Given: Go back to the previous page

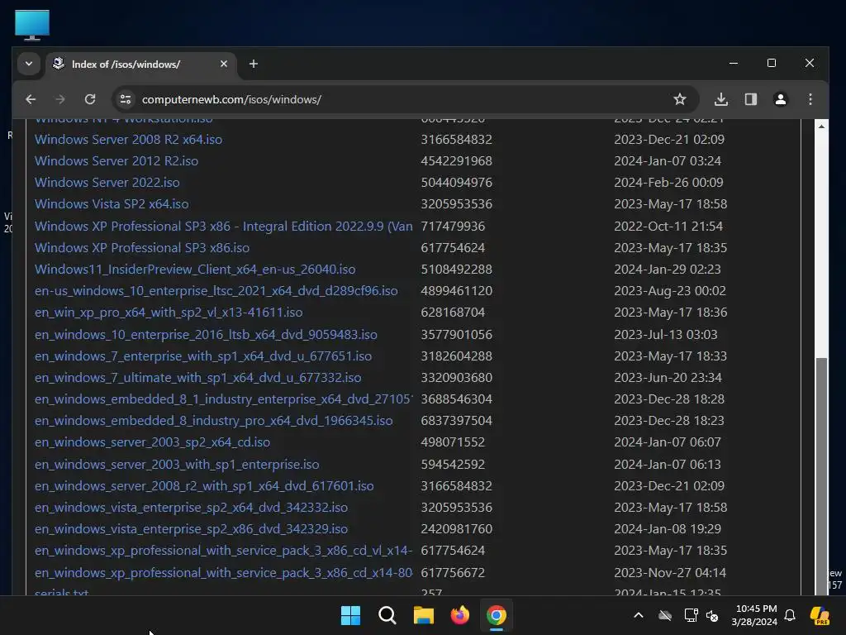Looking at the screenshot, I should click(x=31, y=99).
